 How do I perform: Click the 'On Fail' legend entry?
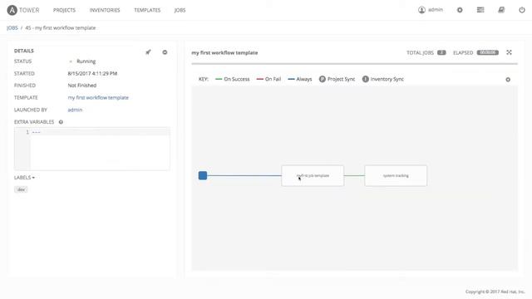(x=268, y=79)
